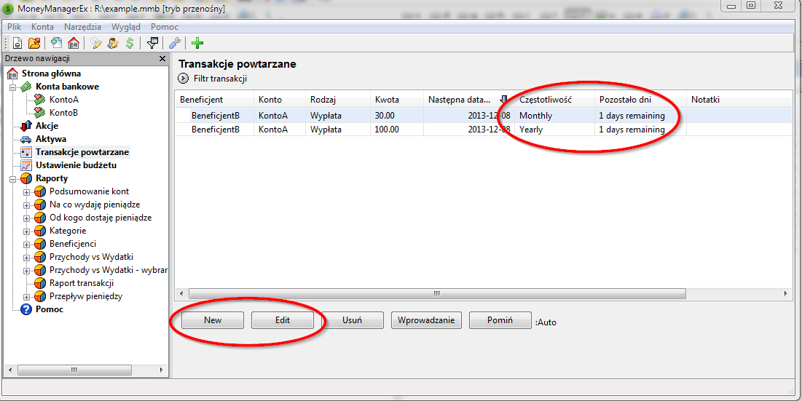Open the payee organizer person icon
This screenshot has height=401, width=802.
pyautogui.click(x=112, y=43)
